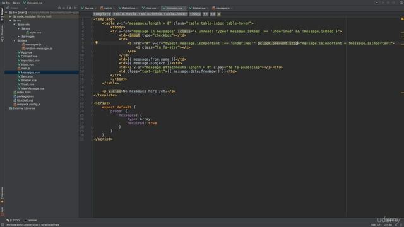This screenshot has width=404, height=227.
Task: Click the 'tr' breadcrumb
Action: pyautogui.click(x=206, y=14)
